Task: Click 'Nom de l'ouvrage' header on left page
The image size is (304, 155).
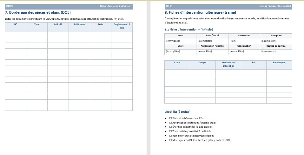Action: tap(115, 6)
